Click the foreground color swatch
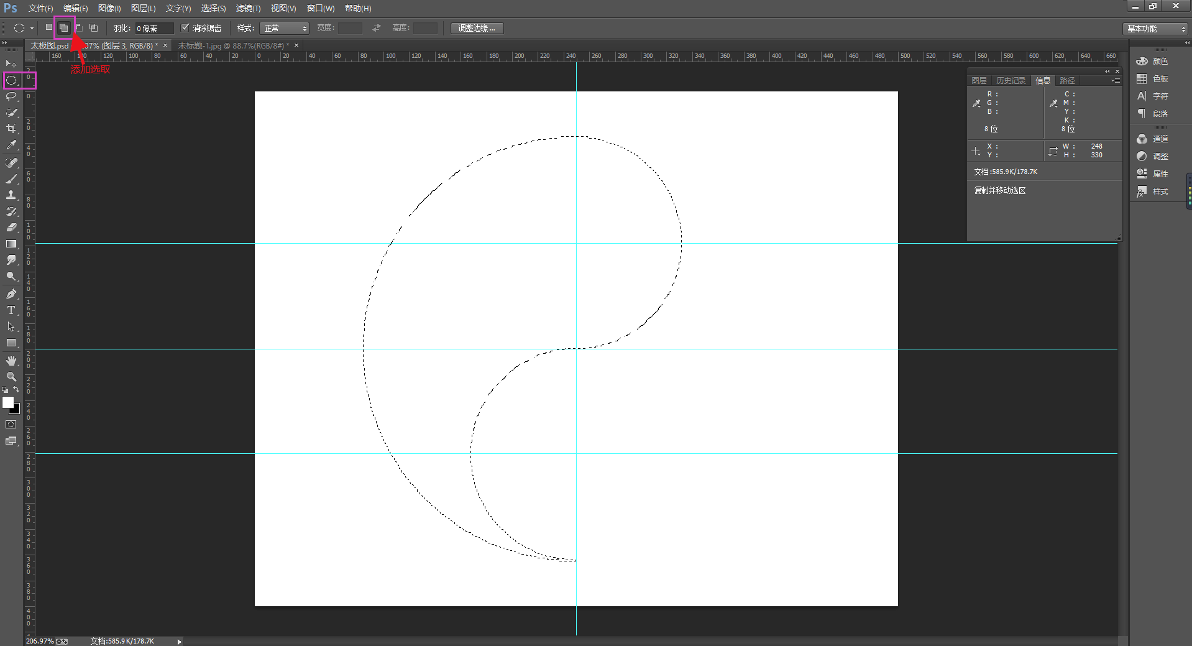 [x=8, y=402]
